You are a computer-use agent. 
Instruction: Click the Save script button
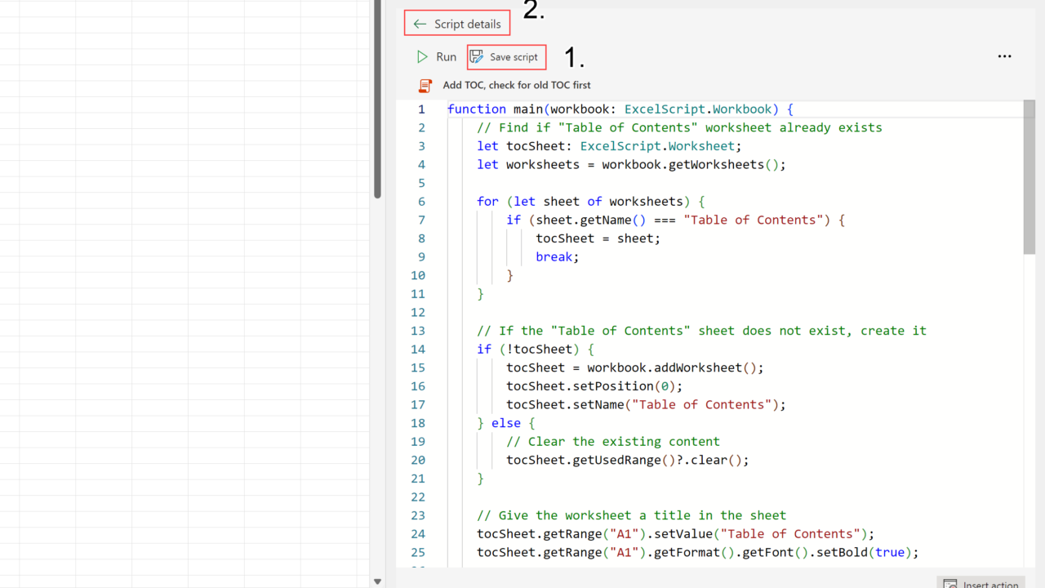[506, 57]
